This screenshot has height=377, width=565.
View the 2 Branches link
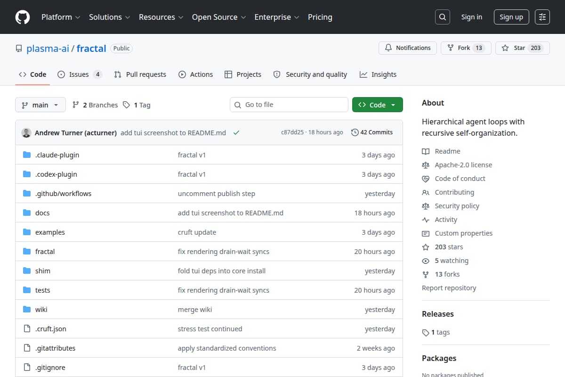pyautogui.click(x=95, y=105)
